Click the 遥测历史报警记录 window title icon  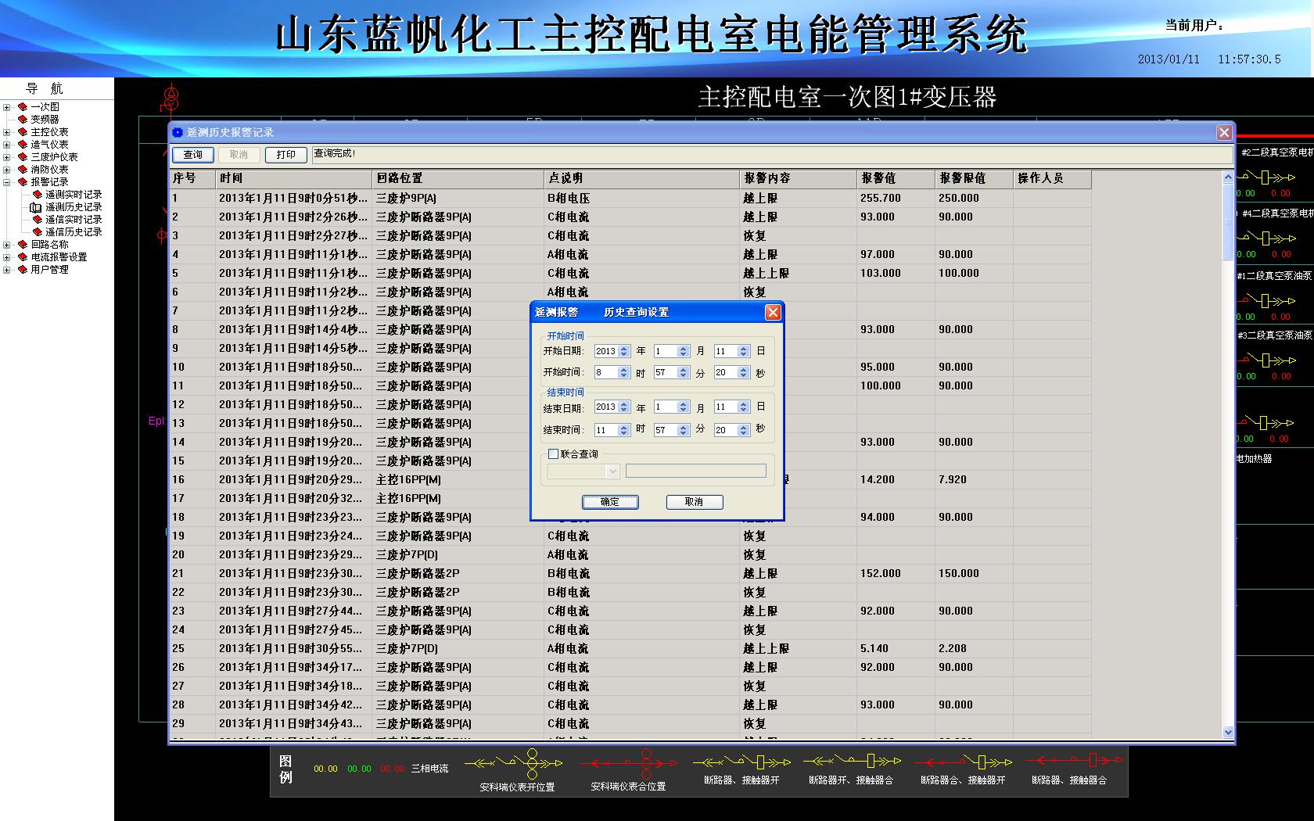coord(178,133)
